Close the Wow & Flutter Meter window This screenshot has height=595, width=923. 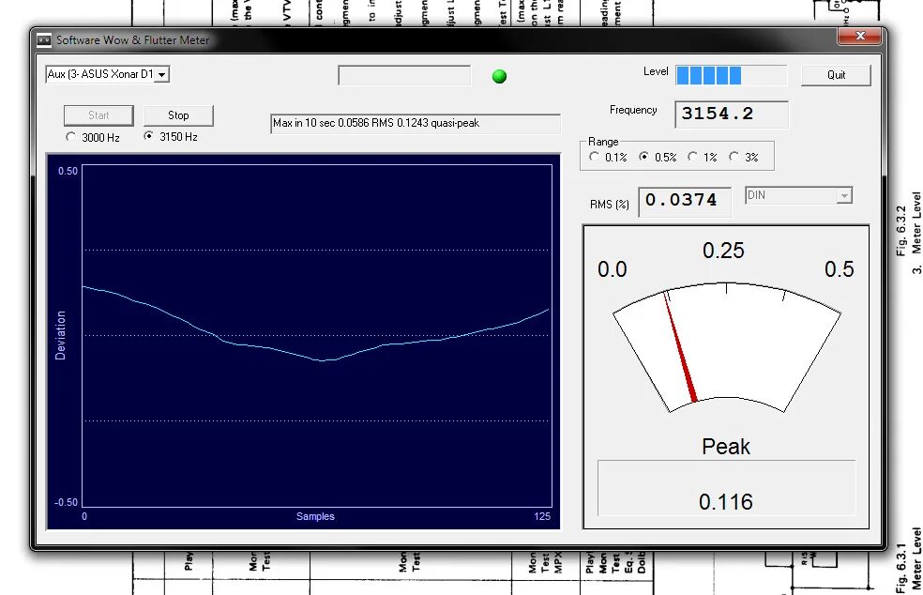(x=859, y=36)
